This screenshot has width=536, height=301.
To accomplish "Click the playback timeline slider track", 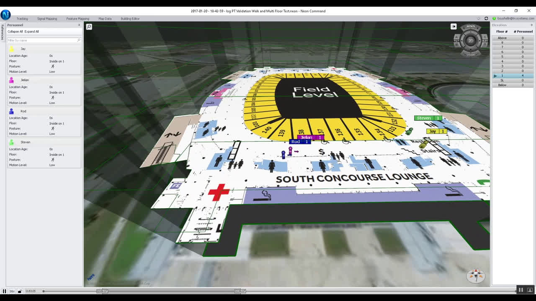I will pos(279,291).
